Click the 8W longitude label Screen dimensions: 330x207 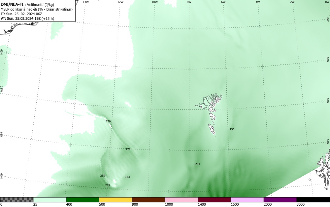[189, 2]
